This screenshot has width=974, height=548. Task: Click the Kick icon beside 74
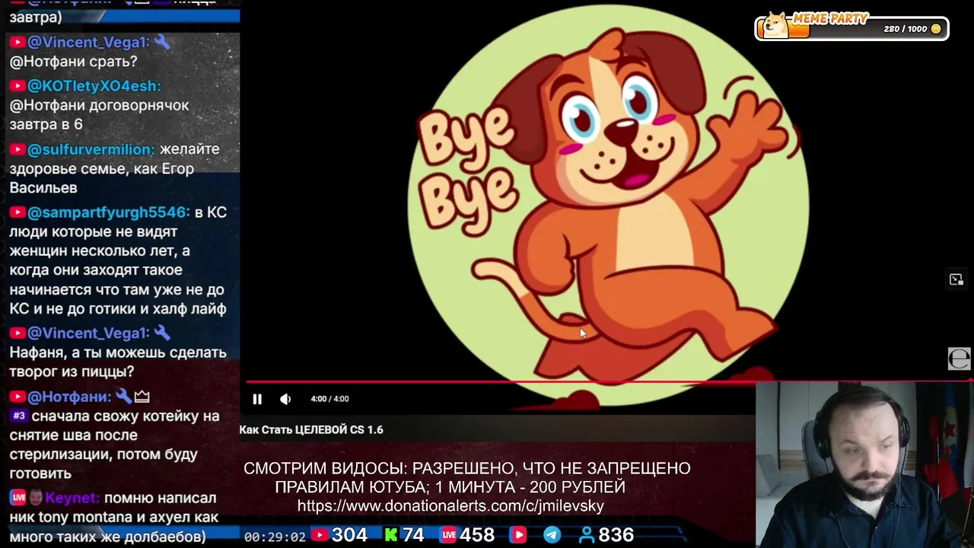(391, 535)
